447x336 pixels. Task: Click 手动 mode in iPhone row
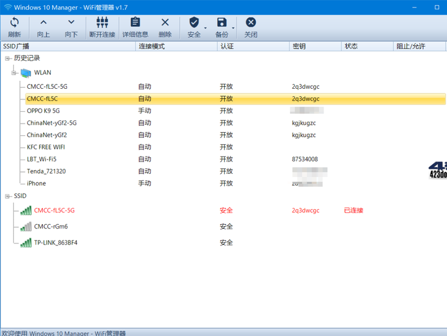pos(145,183)
